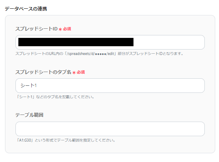
Task: Click the スプレッドシートのタブ名 label
Action: 43,72
